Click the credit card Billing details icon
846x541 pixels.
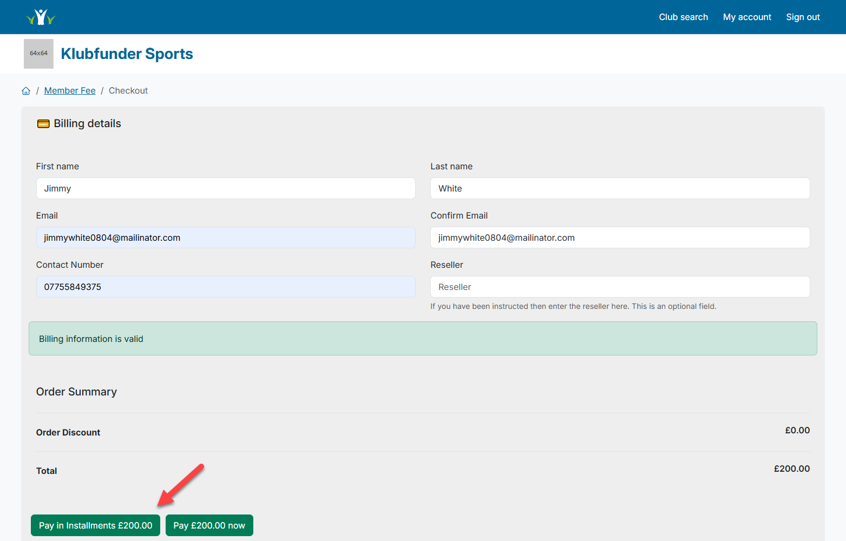coord(43,124)
